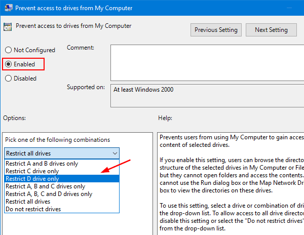The width and height of the screenshot is (304, 235).
Task: Collapse the drive combinations dropdown via its arrow
Action: pos(113,153)
